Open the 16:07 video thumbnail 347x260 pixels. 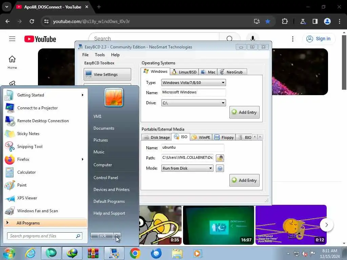point(219,225)
